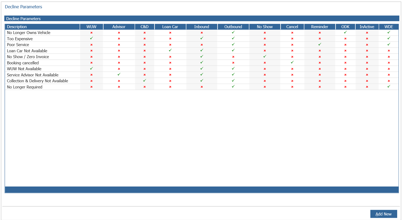
Task: Click the green C&D checkmark for Collection & Delivery Not Available
Action: [x=145, y=81]
